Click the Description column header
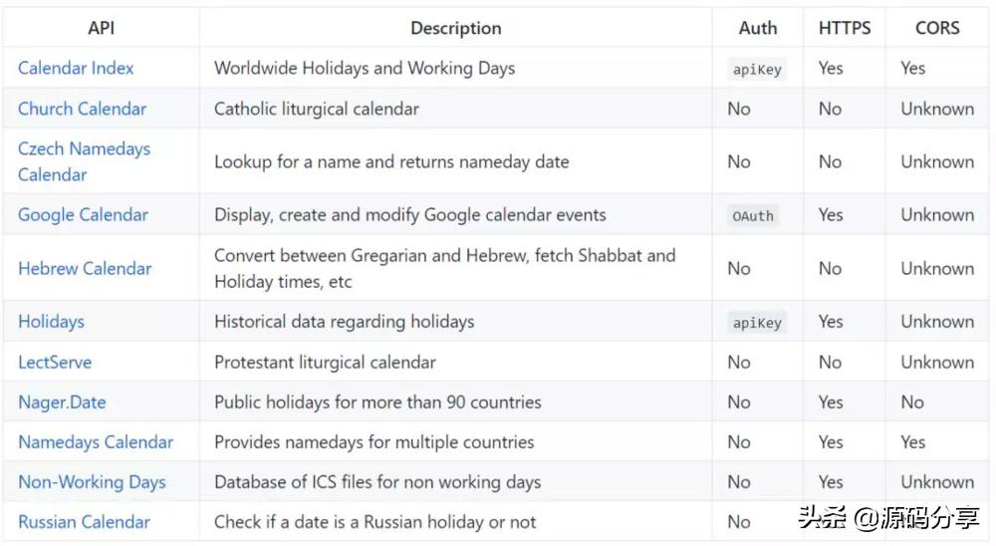The width and height of the screenshot is (996, 546). (455, 28)
